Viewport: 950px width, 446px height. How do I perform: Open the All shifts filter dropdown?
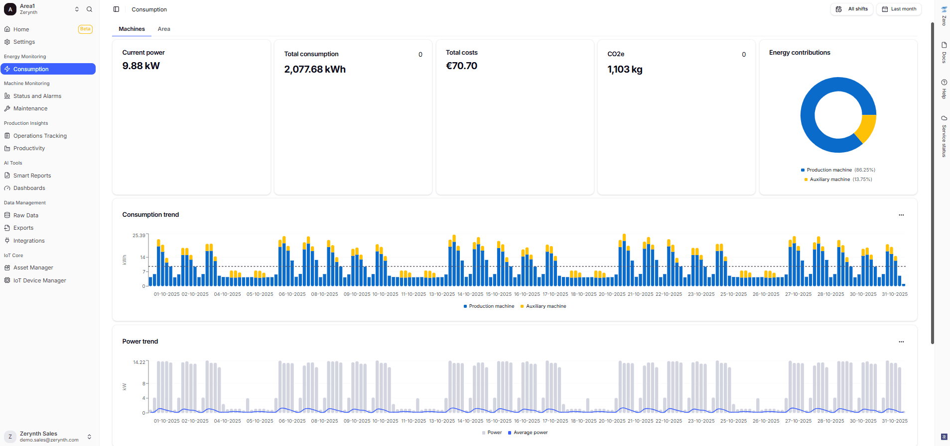coord(851,9)
